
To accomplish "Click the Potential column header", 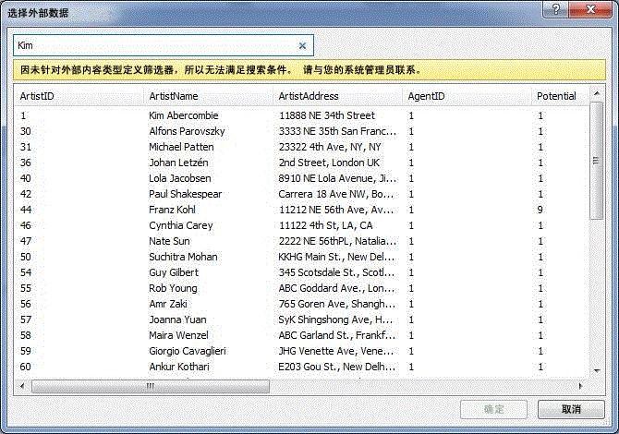I will 560,96.
